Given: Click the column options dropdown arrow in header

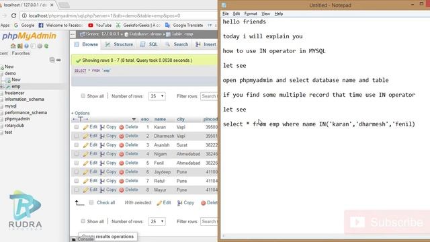Looking at the screenshot, I should point(134,120).
